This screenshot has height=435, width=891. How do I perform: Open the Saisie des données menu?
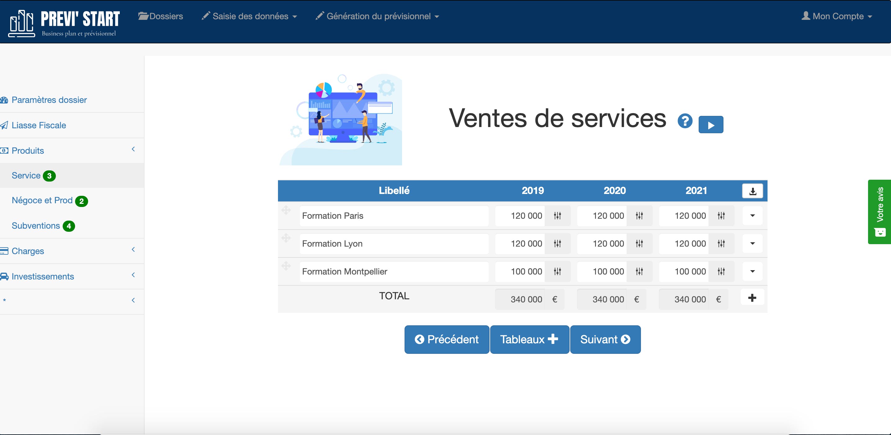[250, 16]
